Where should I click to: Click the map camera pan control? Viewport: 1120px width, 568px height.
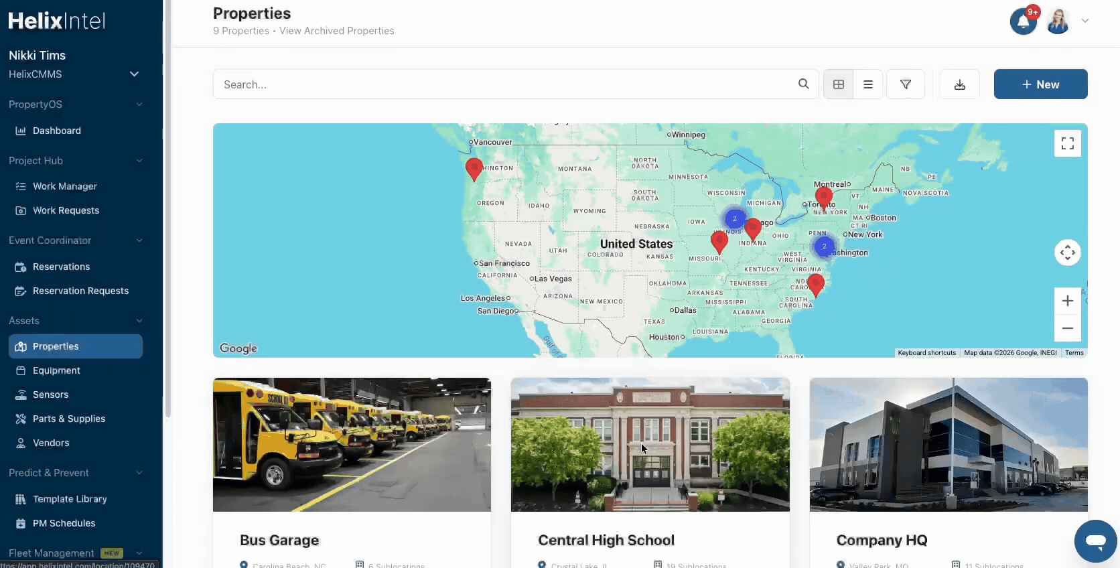point(1068,253)
